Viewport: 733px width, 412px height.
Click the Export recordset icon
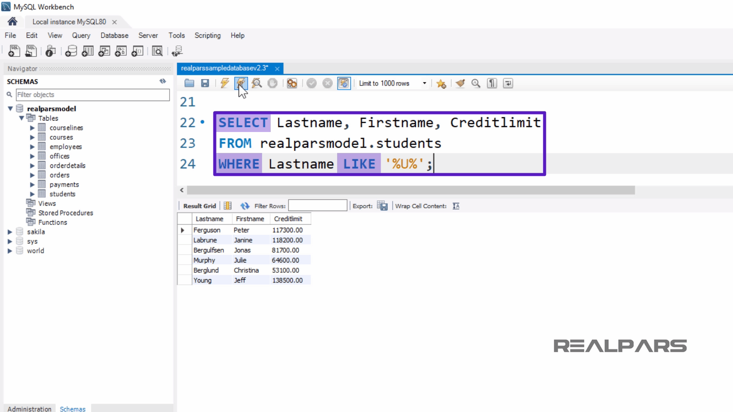(x=382, y=206)
